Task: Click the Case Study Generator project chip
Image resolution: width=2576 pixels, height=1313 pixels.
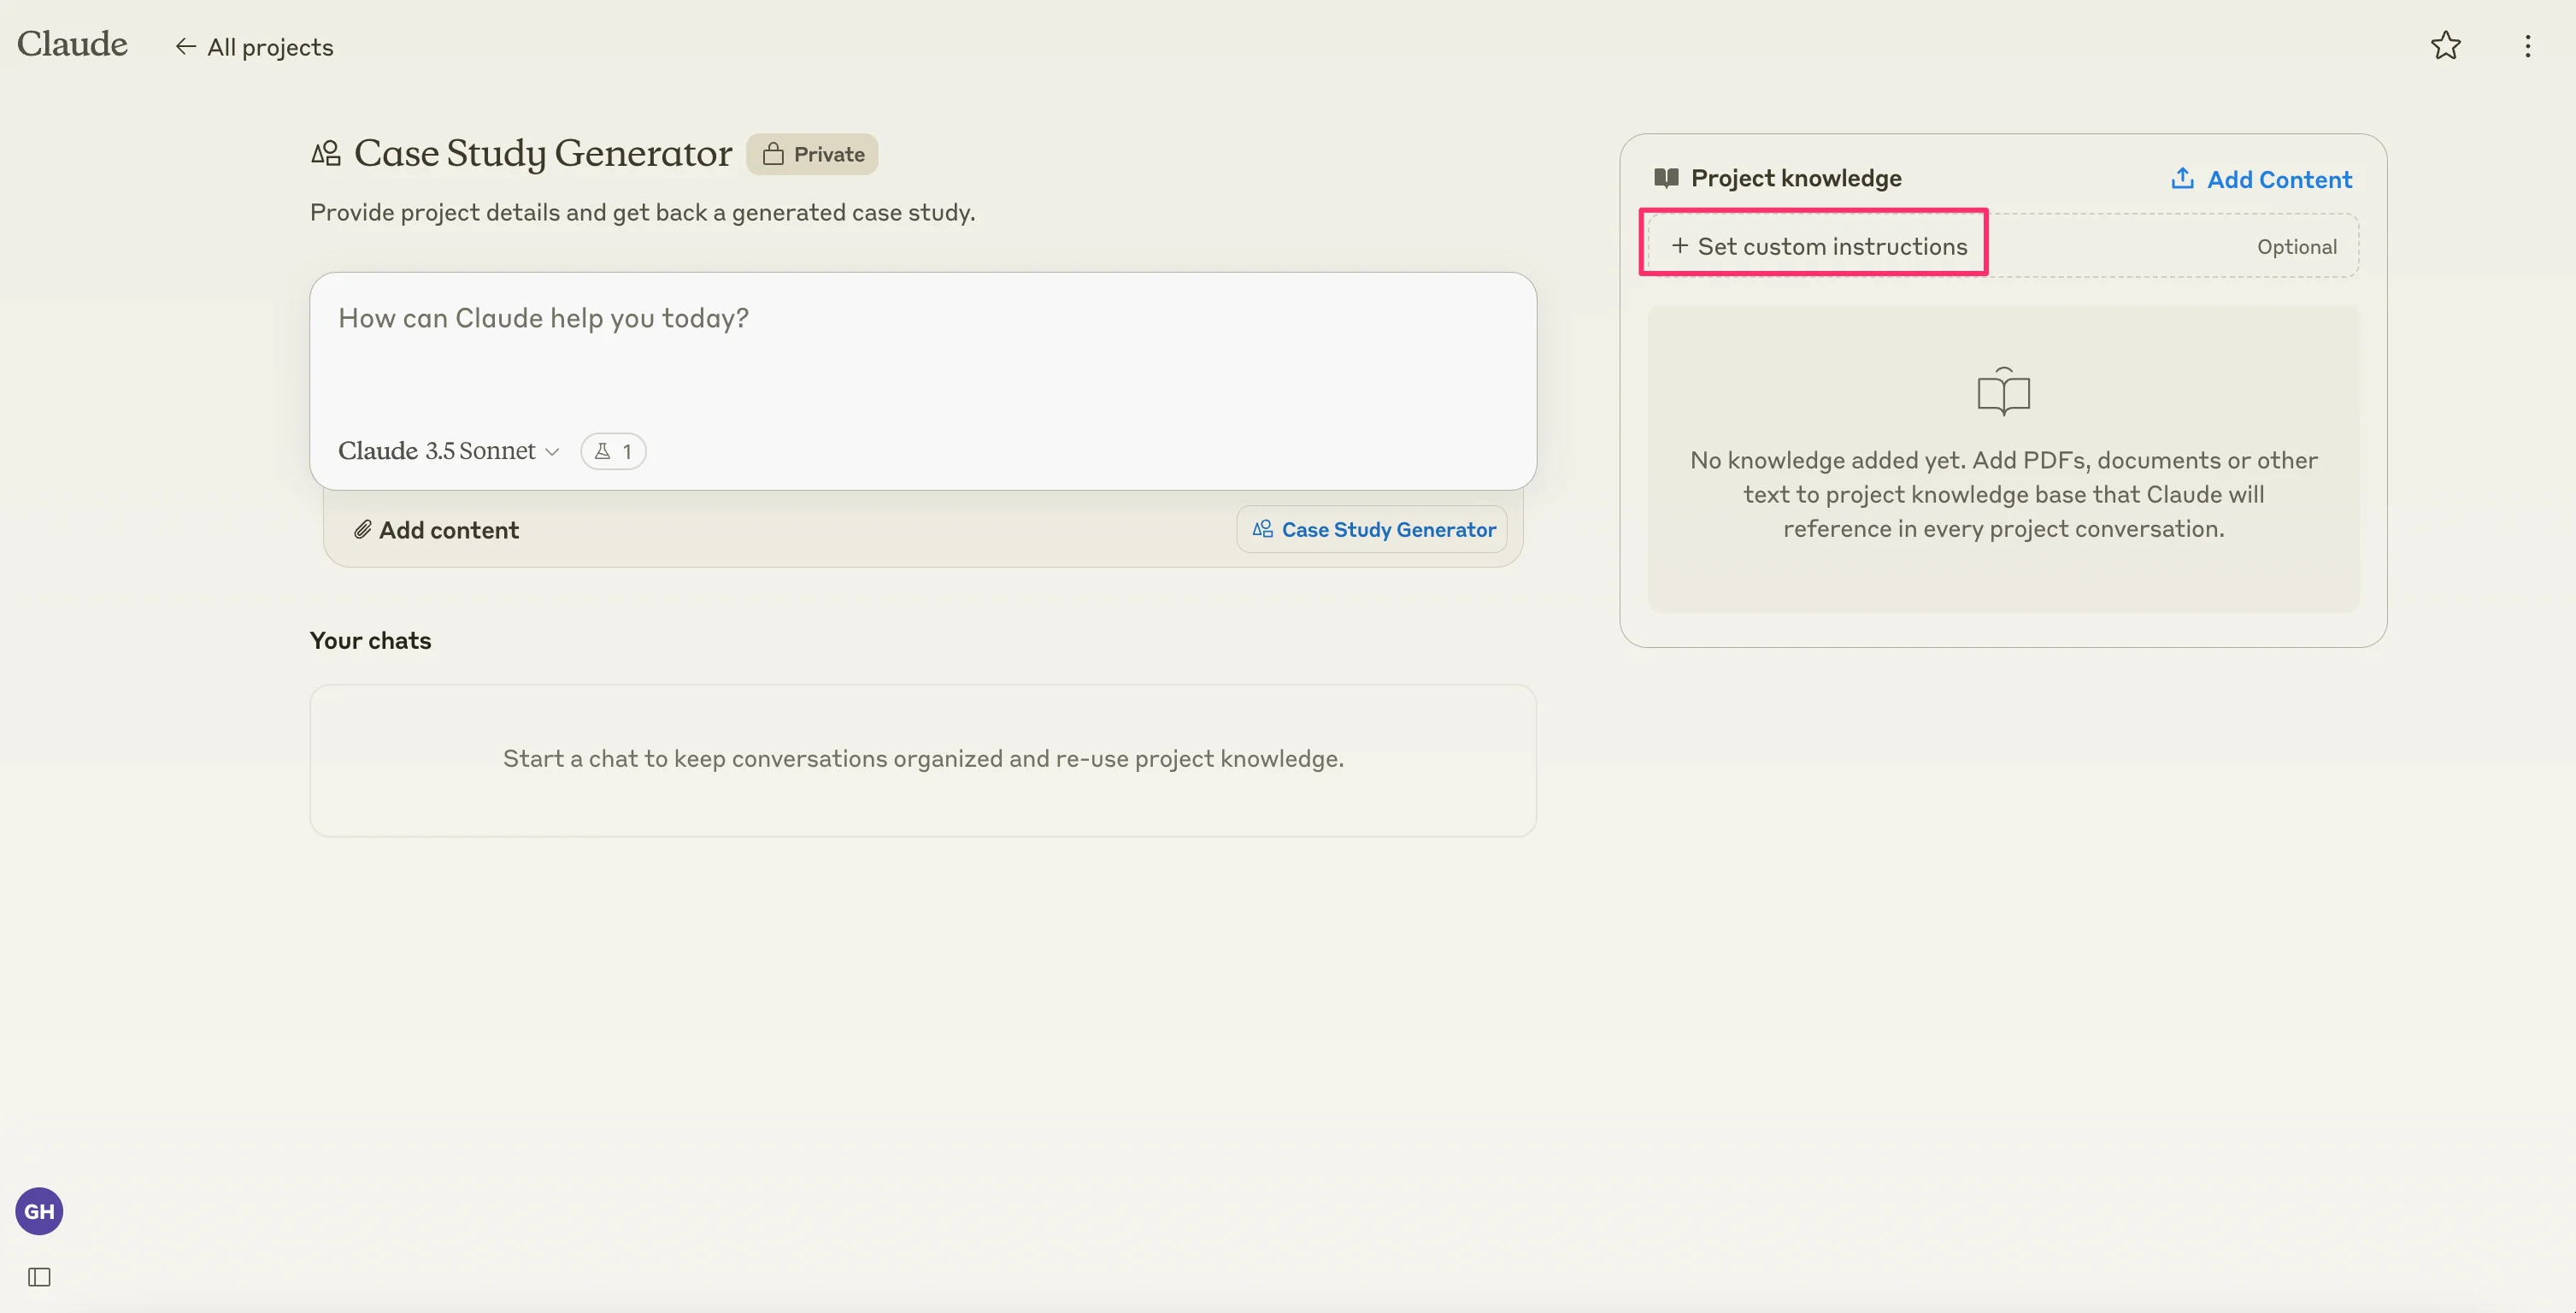Action: [1372, 530]
